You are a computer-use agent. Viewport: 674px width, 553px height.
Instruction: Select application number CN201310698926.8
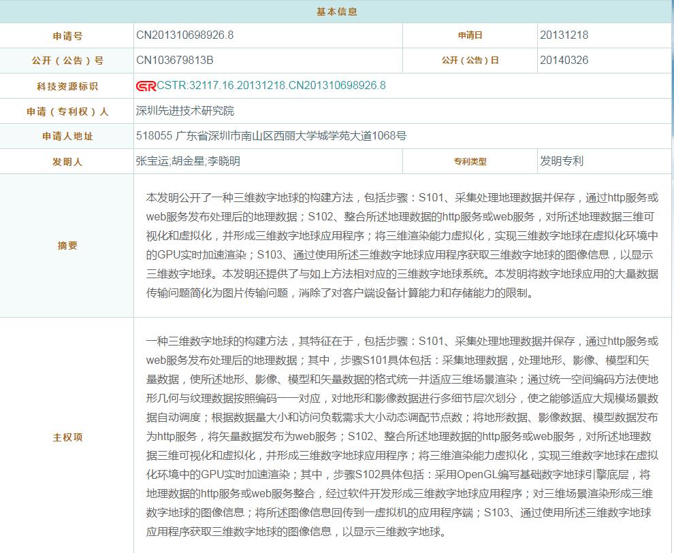point(184,35)
